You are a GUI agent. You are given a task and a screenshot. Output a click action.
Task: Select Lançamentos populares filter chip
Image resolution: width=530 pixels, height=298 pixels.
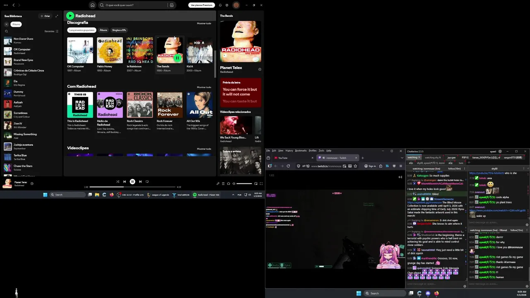[82, 30]
